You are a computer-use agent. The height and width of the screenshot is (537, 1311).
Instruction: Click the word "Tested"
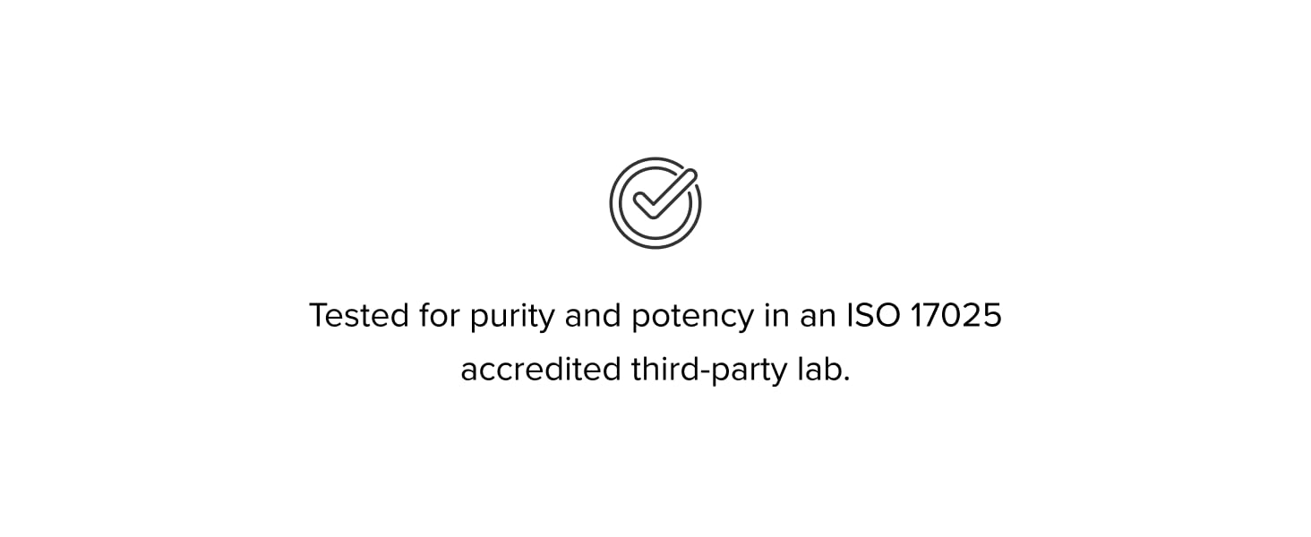(x=358, y=316)
